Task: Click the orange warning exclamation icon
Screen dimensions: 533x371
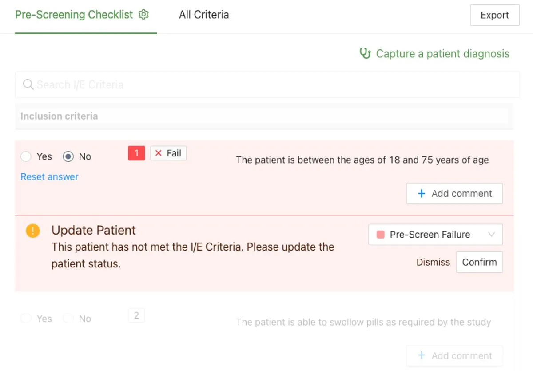Action: (32, 231)
